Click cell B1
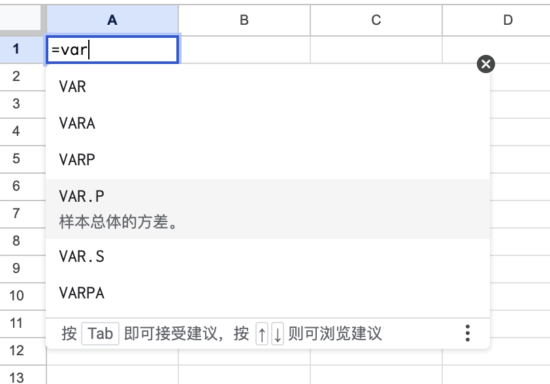Image resolution: width=550 pixels, height=384 pixels. (244, 49)
